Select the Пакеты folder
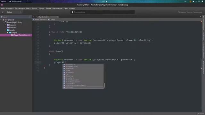The width and height of the screenshot is (205, 115). click(12, 27)
